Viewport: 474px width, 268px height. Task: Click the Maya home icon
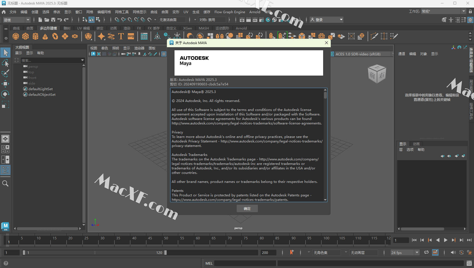pos(4,12)
